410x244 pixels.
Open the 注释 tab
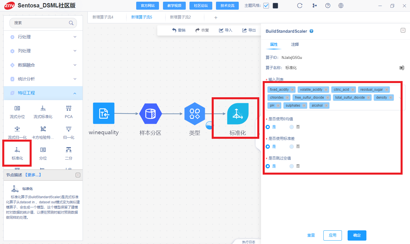tap(295, 44)
